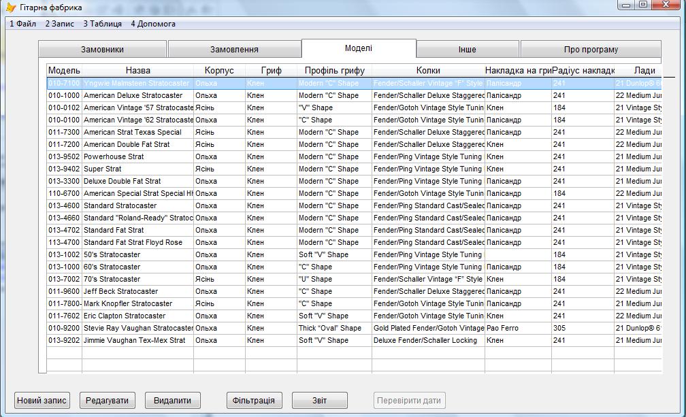The width and height of the screenshot is (686, 417).
Task: Click model number 013-4702
Action: click(64, 230)
